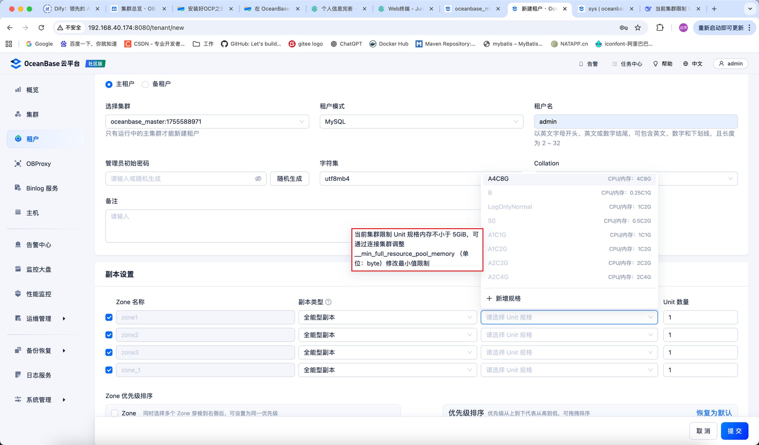Click the 提交 submit button
Screen dimensions: 759x445
734,431
